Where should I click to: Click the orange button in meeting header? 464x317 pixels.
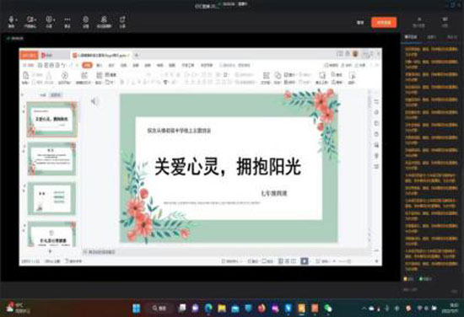pos(384,23)
